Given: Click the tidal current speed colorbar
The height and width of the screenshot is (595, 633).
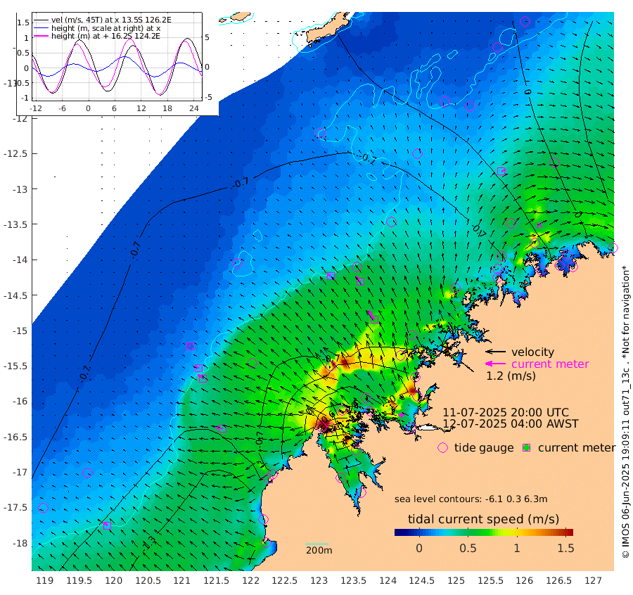Looking at the screenshot, I should [484, 532].
